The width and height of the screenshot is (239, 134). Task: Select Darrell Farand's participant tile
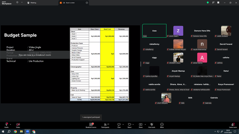(226, 44)
